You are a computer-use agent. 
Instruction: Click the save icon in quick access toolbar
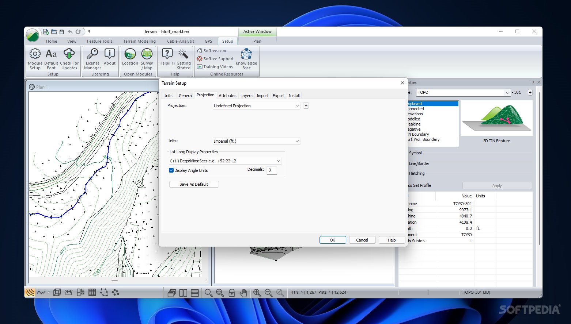tap(61, 32)
